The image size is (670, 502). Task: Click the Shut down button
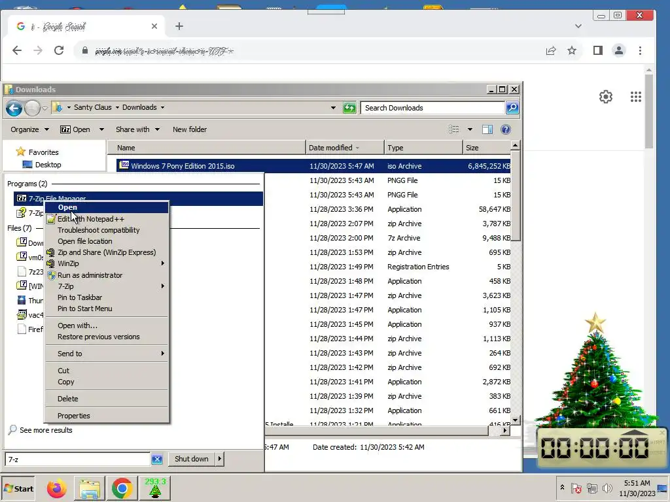pos(192,459)
